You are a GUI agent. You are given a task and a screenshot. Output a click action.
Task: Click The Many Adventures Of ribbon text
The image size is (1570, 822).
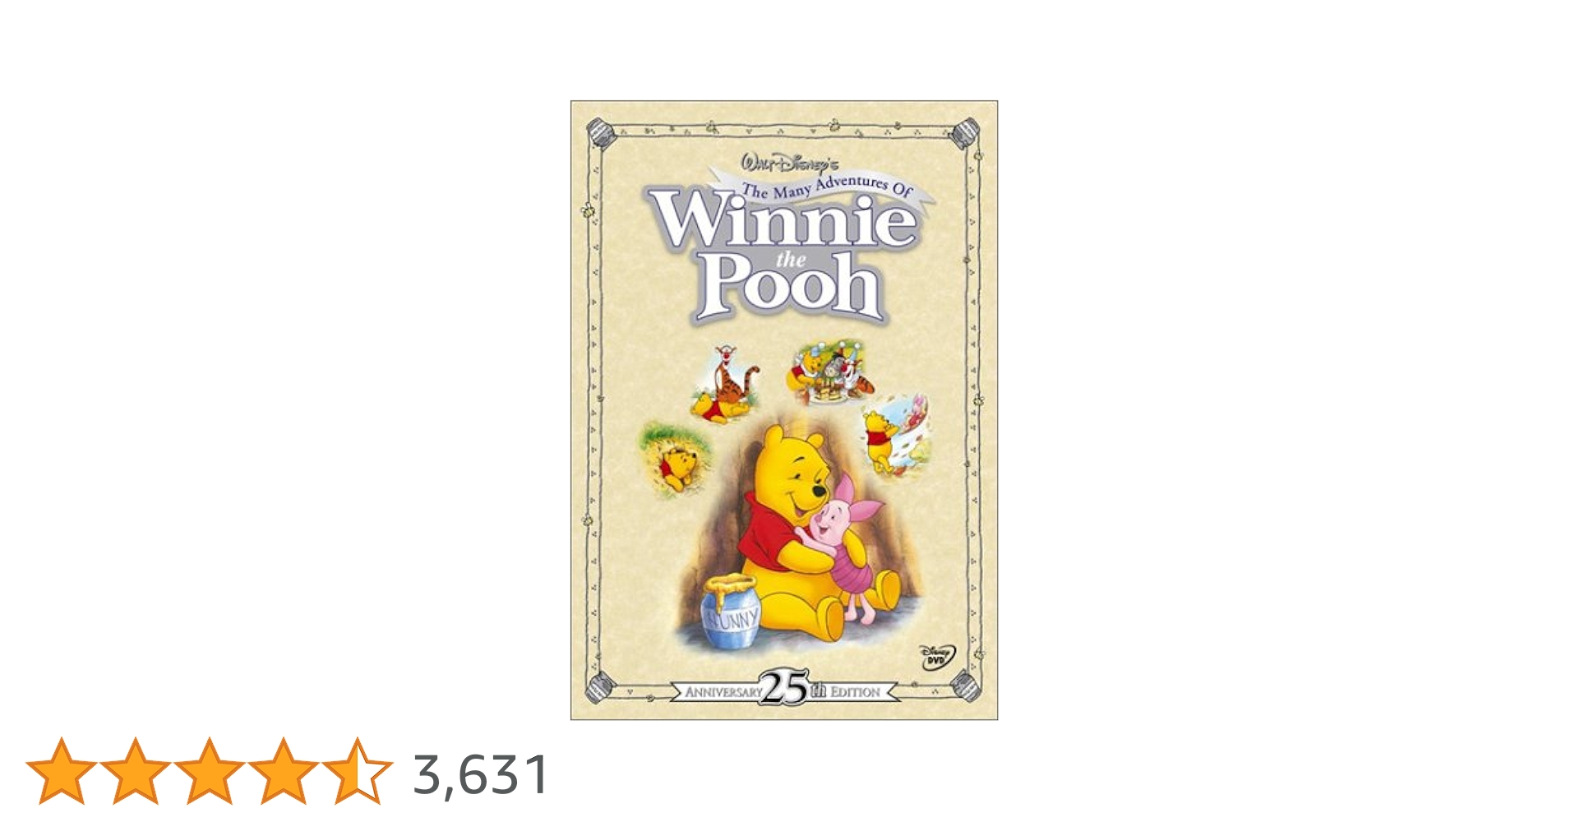pyautogui.click(x=827, y=188)
